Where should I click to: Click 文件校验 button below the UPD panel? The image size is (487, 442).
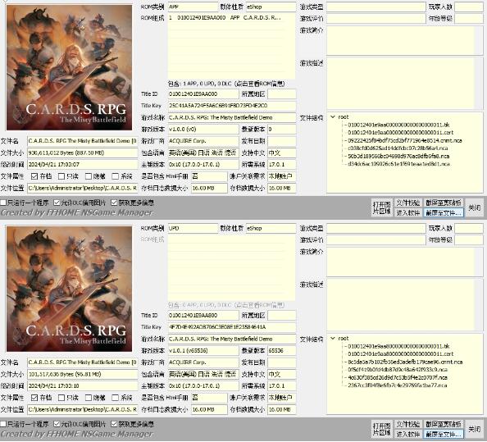408,424
